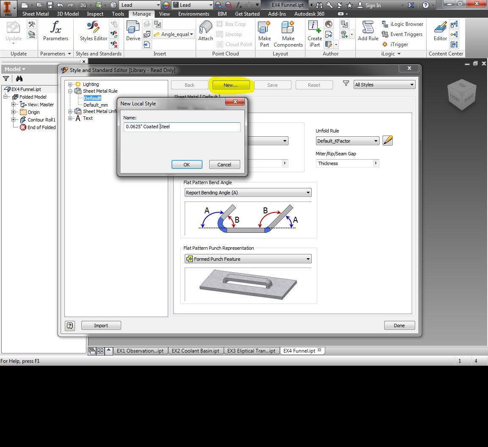Click the Styles Editor icon
This screenshot has height=447, width=488.
pos(92,32)
